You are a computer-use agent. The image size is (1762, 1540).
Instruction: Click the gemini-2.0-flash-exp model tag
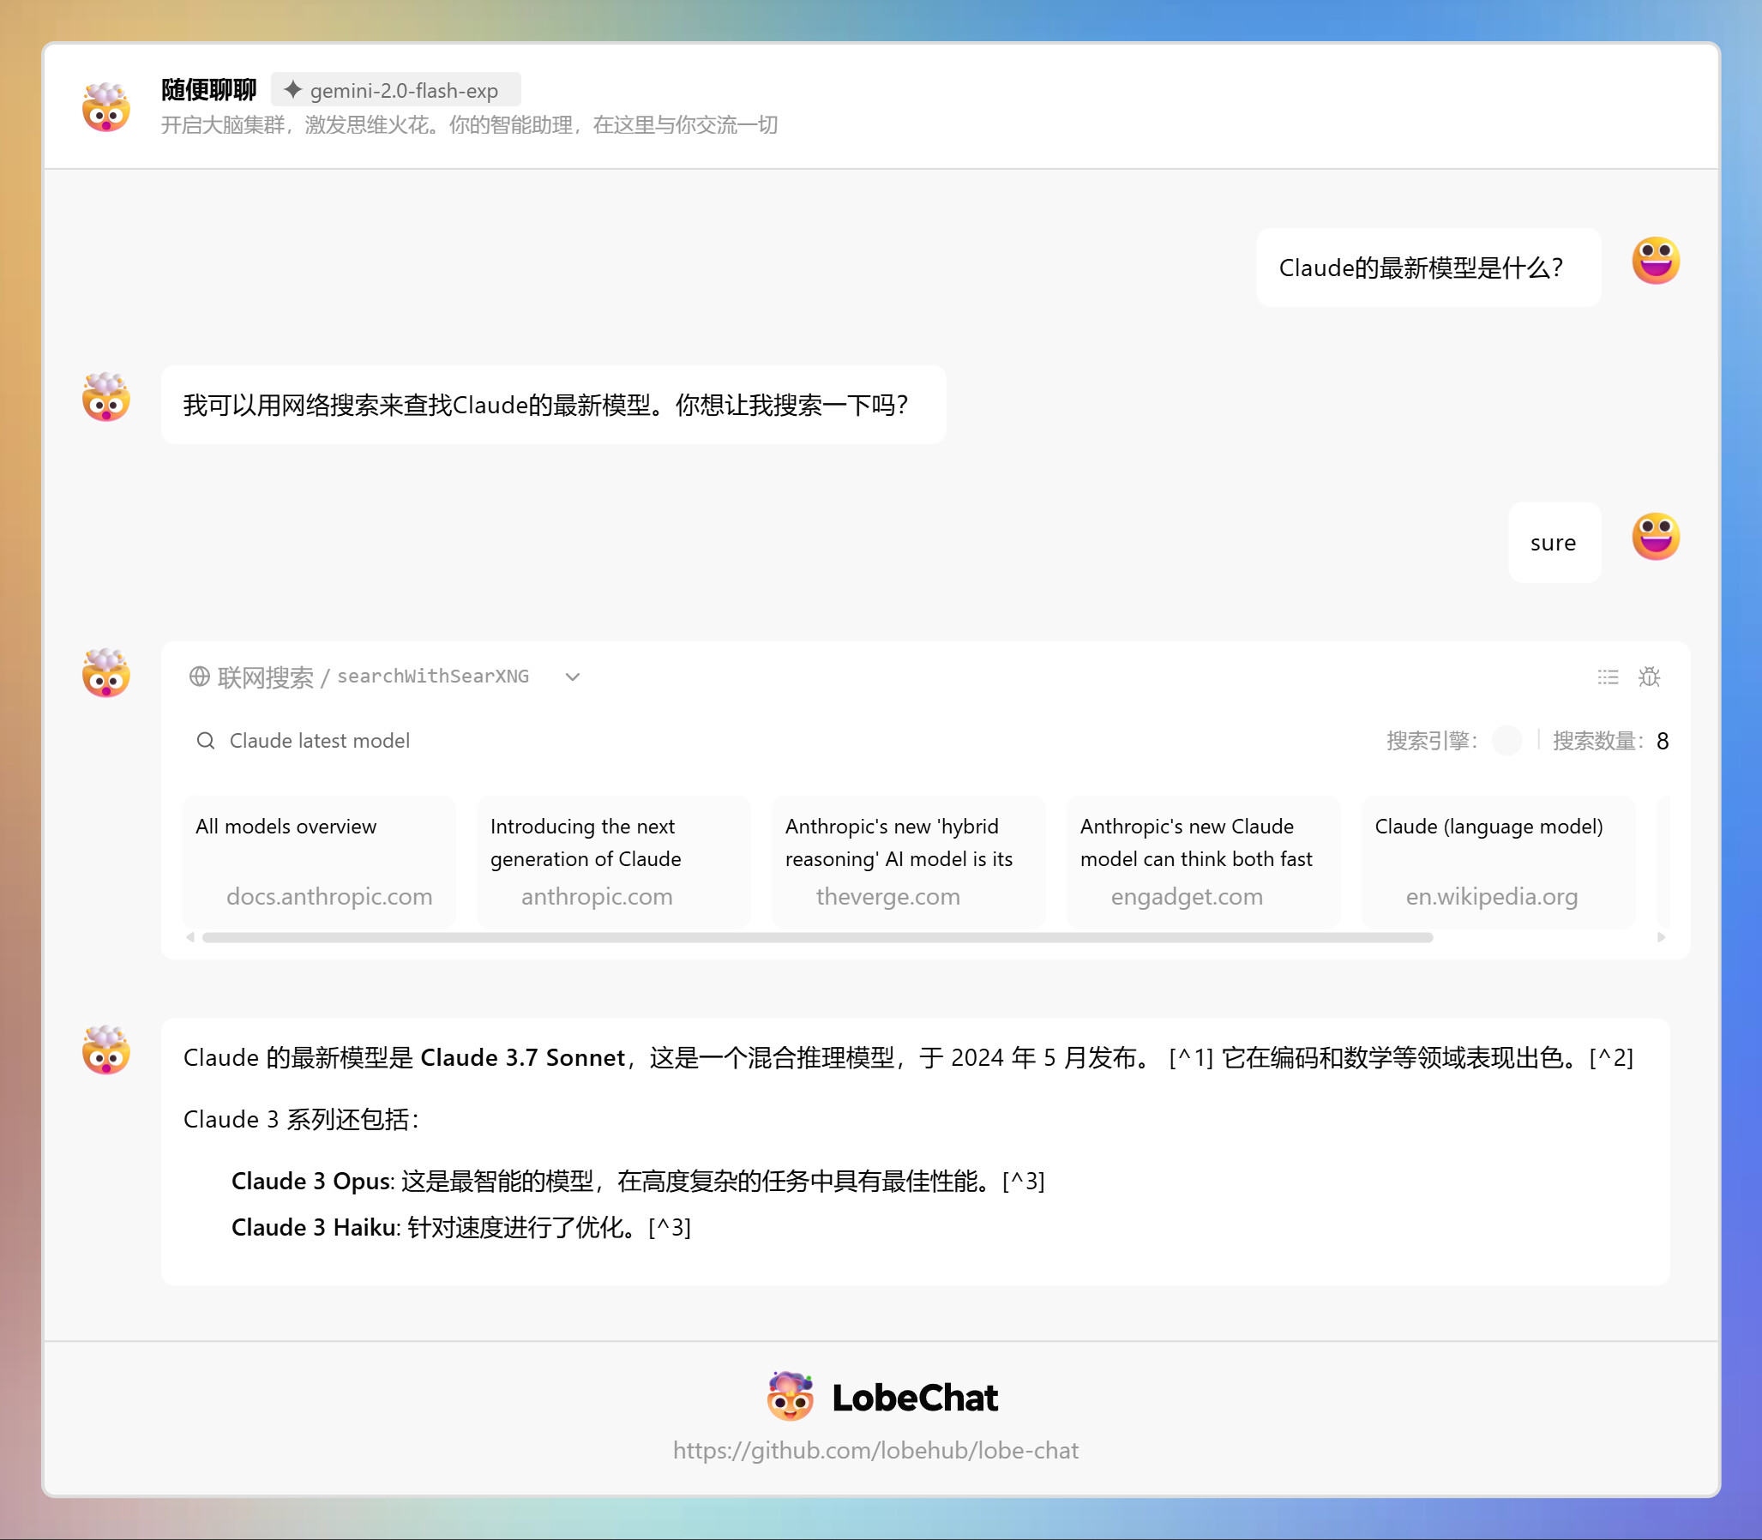pyautogui.click(x=395, y=90)
